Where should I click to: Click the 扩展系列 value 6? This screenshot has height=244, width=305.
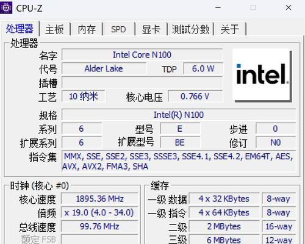click(82, 142)
